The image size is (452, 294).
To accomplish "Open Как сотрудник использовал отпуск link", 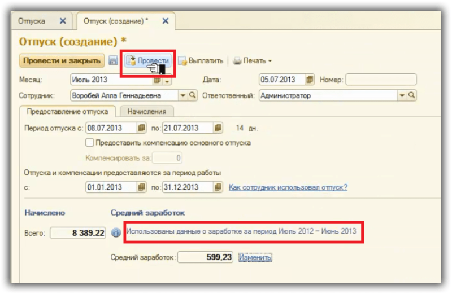I will 288,187.
